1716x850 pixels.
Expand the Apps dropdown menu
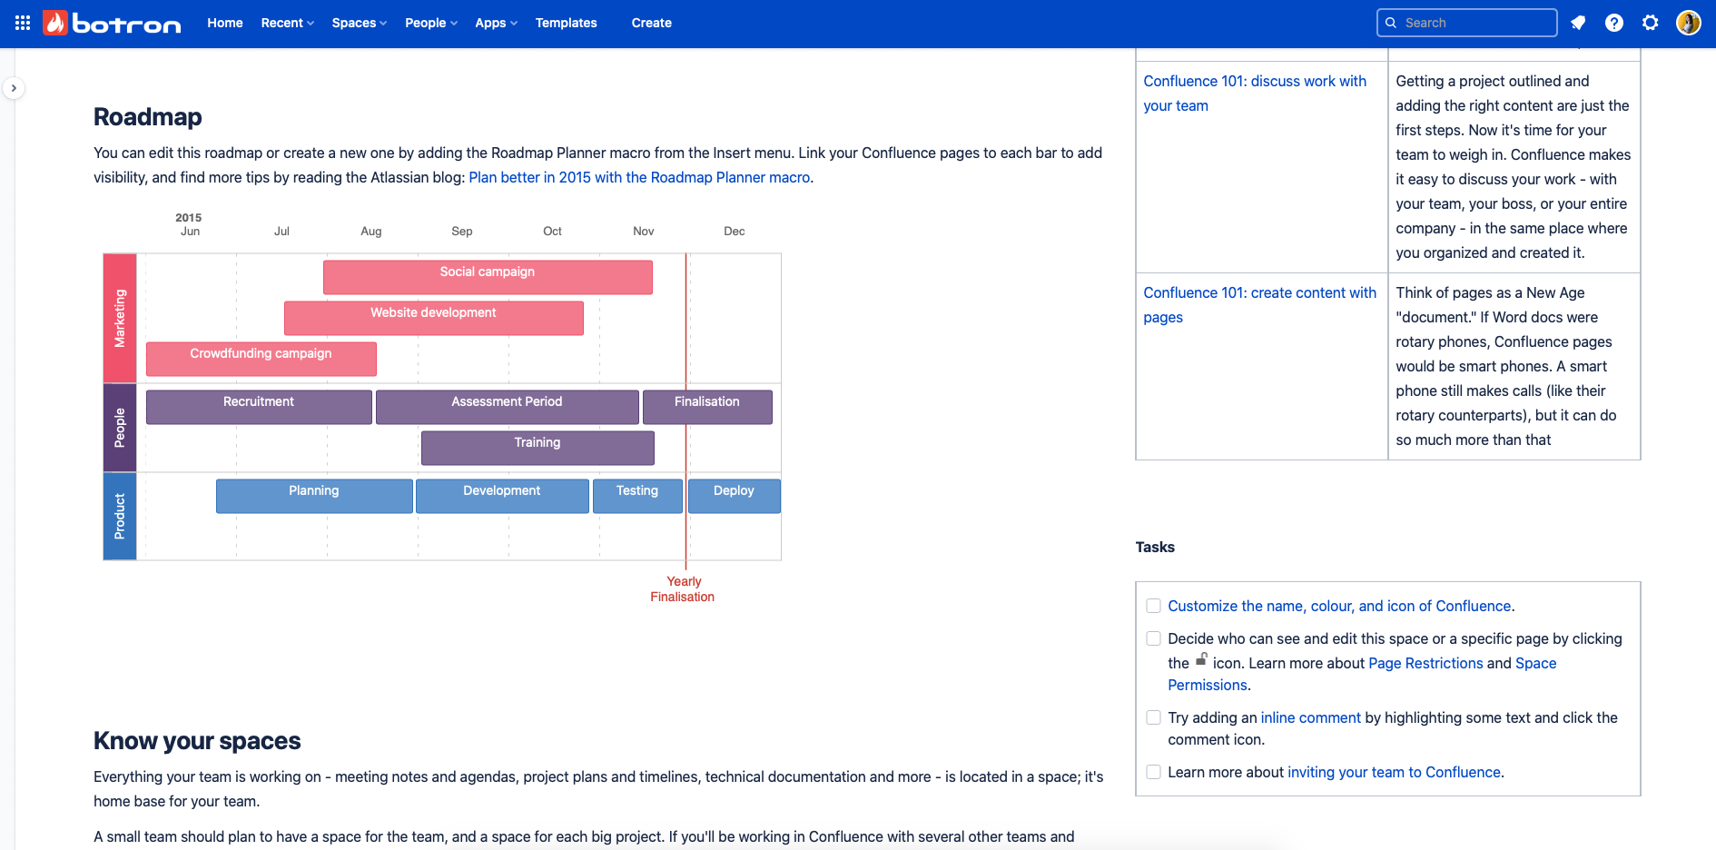click(497, 23)
